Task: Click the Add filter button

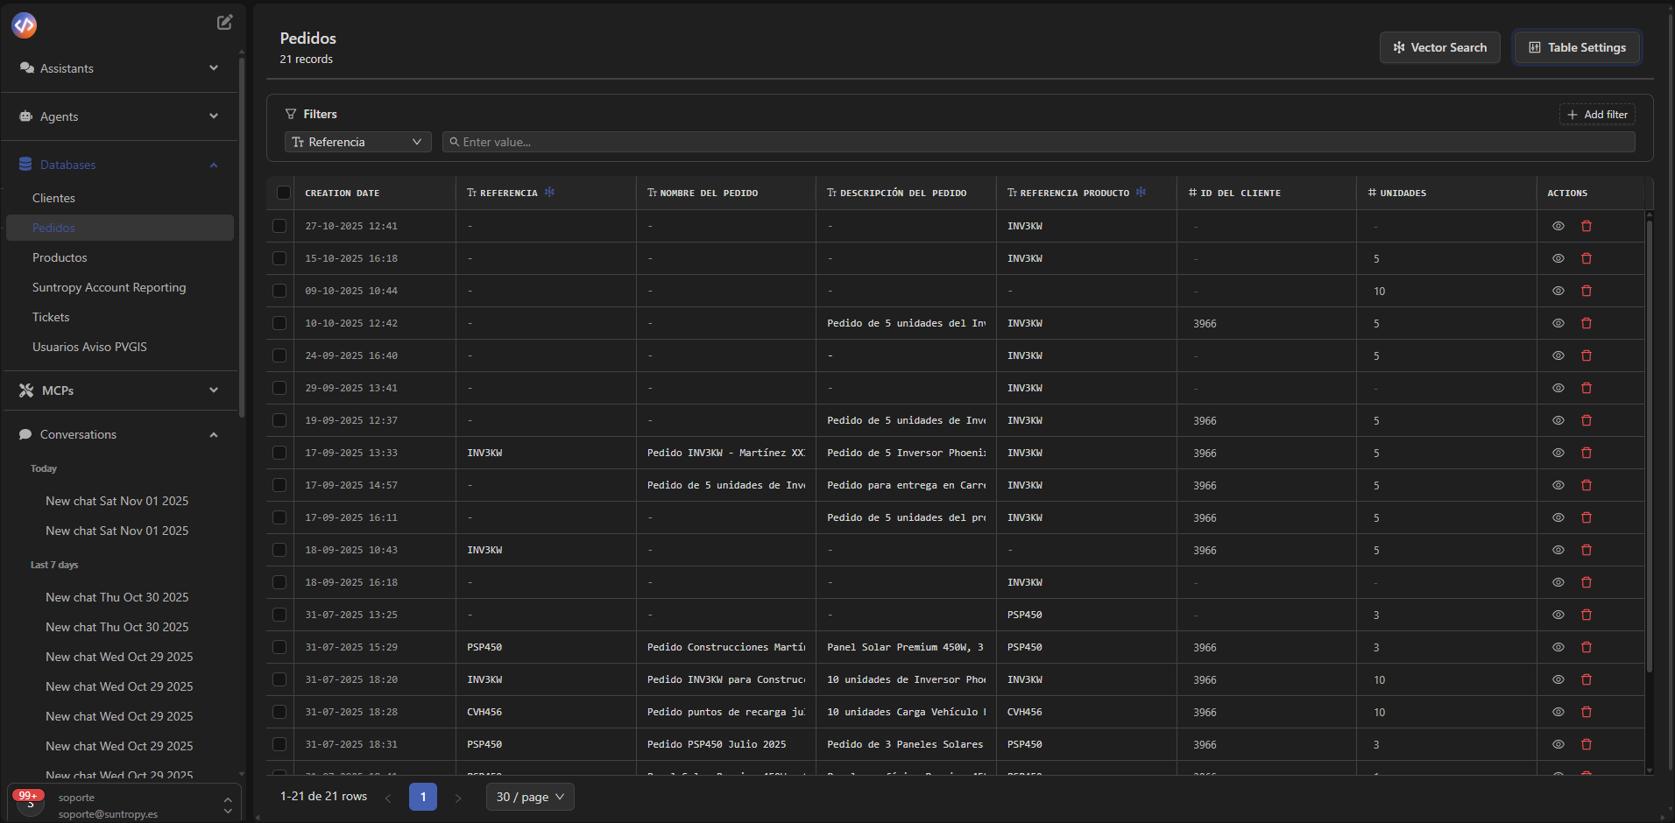Action: (x=1597, y=115)
